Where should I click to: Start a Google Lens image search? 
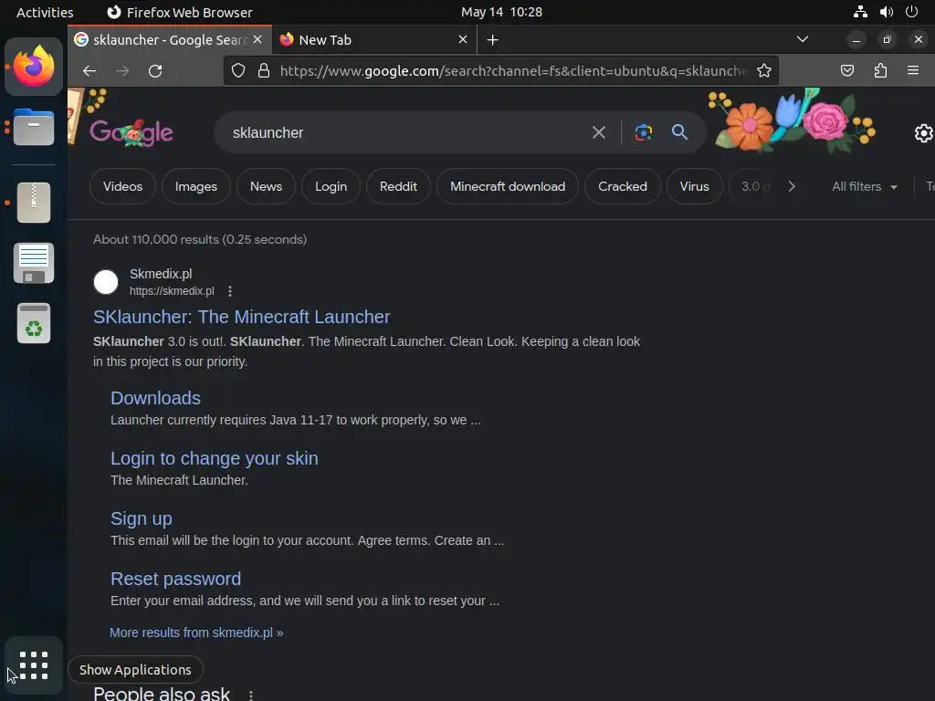coord(643,132)
